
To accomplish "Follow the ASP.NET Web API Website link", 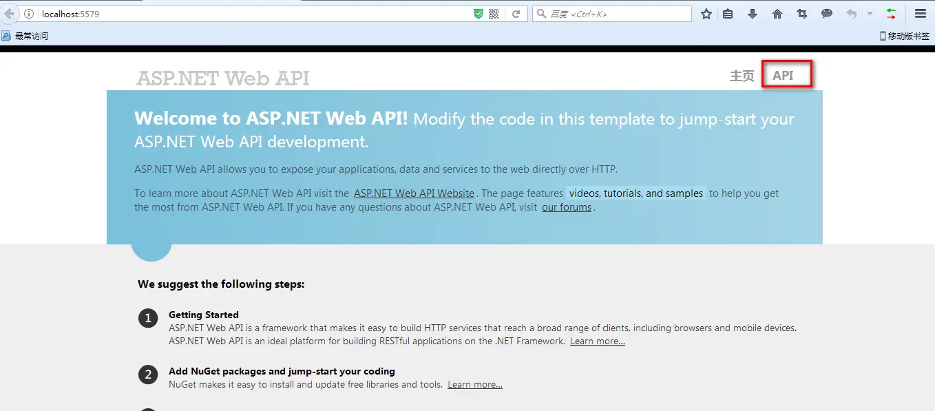I will click(x=414, y=193).
